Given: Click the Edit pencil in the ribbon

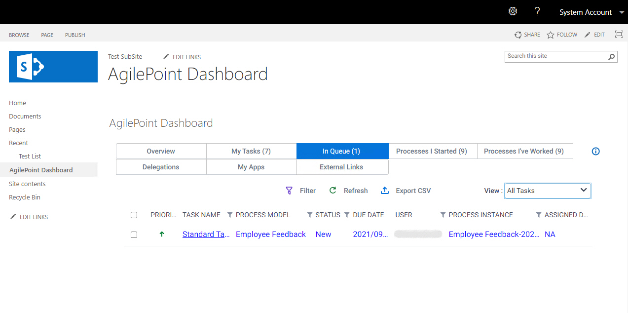Looking at the screenshot, I should (x=587, y=35).
